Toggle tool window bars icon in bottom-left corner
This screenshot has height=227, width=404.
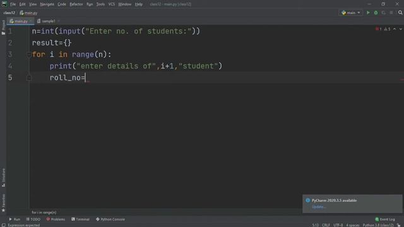[x=3, y=225]
